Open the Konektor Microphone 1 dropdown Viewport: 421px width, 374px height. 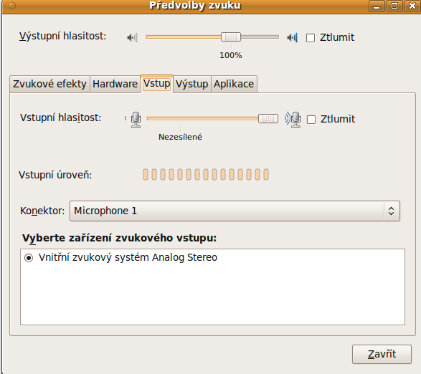pyautogui.click(x=235, y=211)
